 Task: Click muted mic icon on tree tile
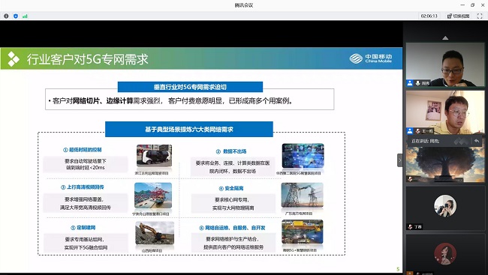click(410, 179)
